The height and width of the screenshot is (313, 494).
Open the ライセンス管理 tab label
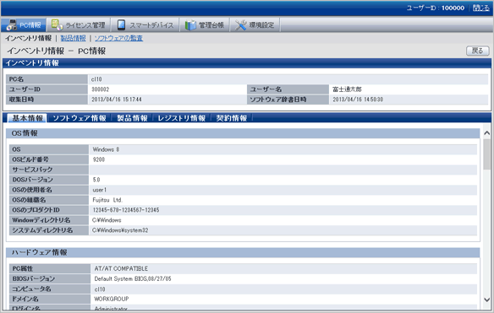coord(85,25)
